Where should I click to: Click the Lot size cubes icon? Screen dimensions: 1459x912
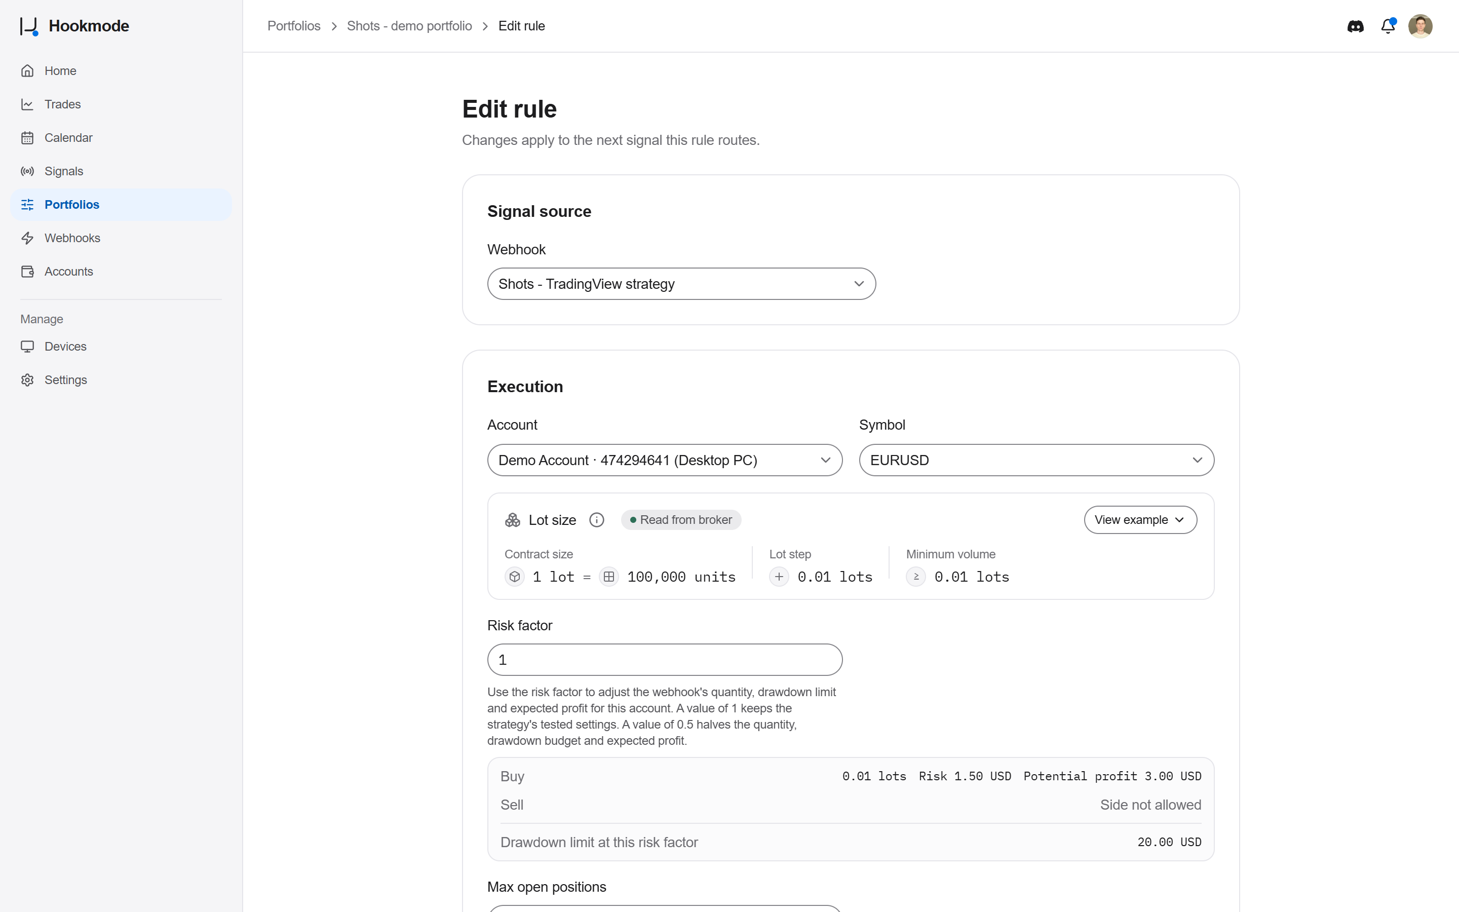click(513, 520)
